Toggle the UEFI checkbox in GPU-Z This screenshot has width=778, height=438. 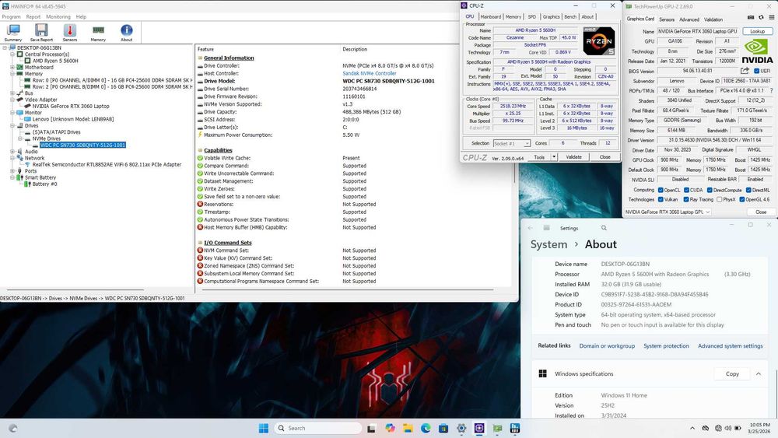[757, 71]
